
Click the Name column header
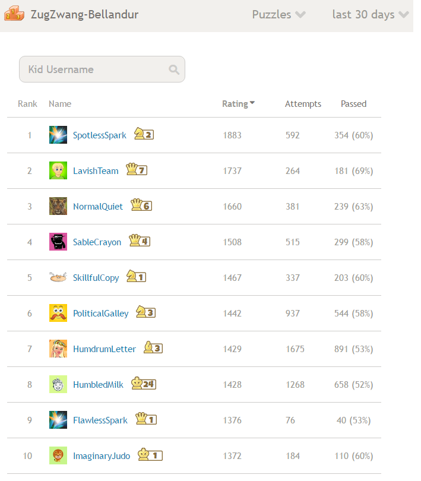60,104
